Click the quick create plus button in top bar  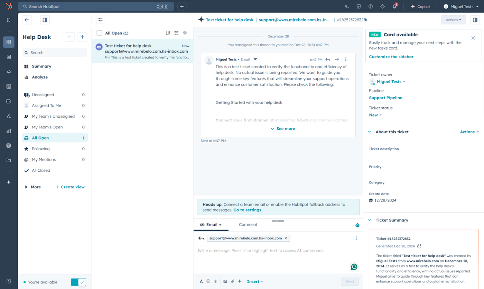pos(182,7)
